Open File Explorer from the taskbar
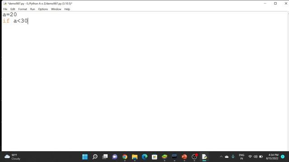The width and height of the screenshot is (289, 162). pyautogui.click(x=135, y=157)
